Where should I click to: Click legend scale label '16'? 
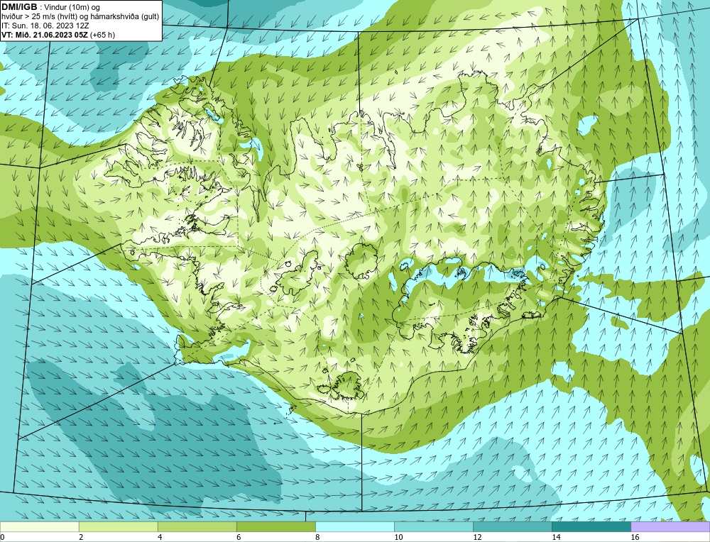click(634, 537)
